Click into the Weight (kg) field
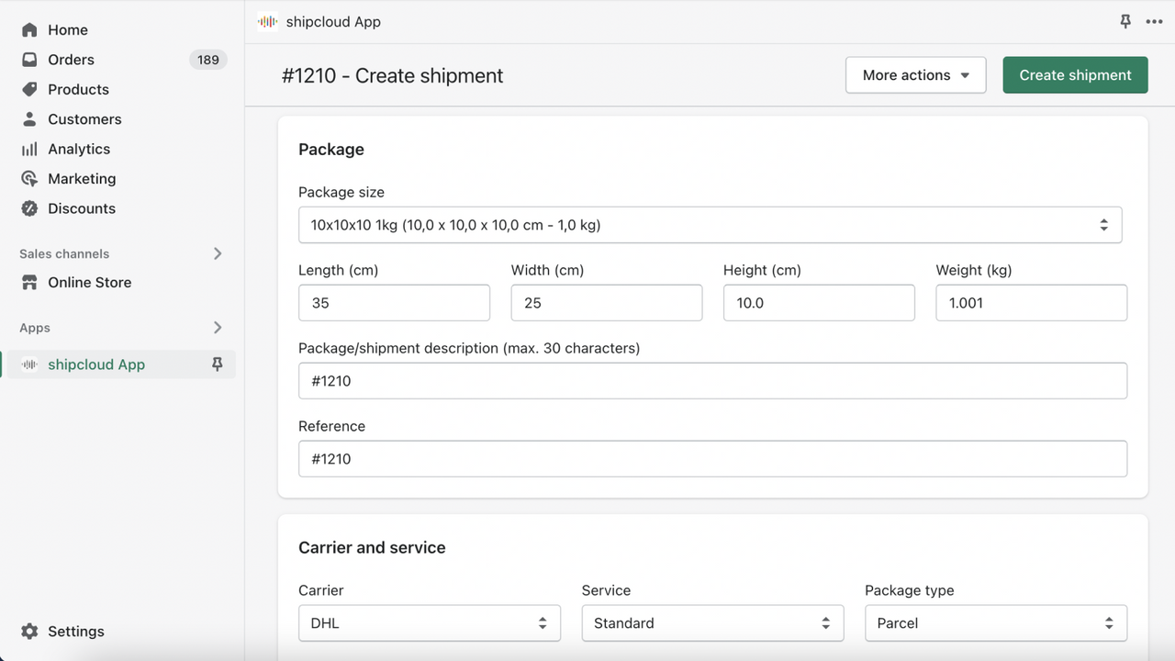Viewport: 1175px width, 661px height. click(1031, 303)
